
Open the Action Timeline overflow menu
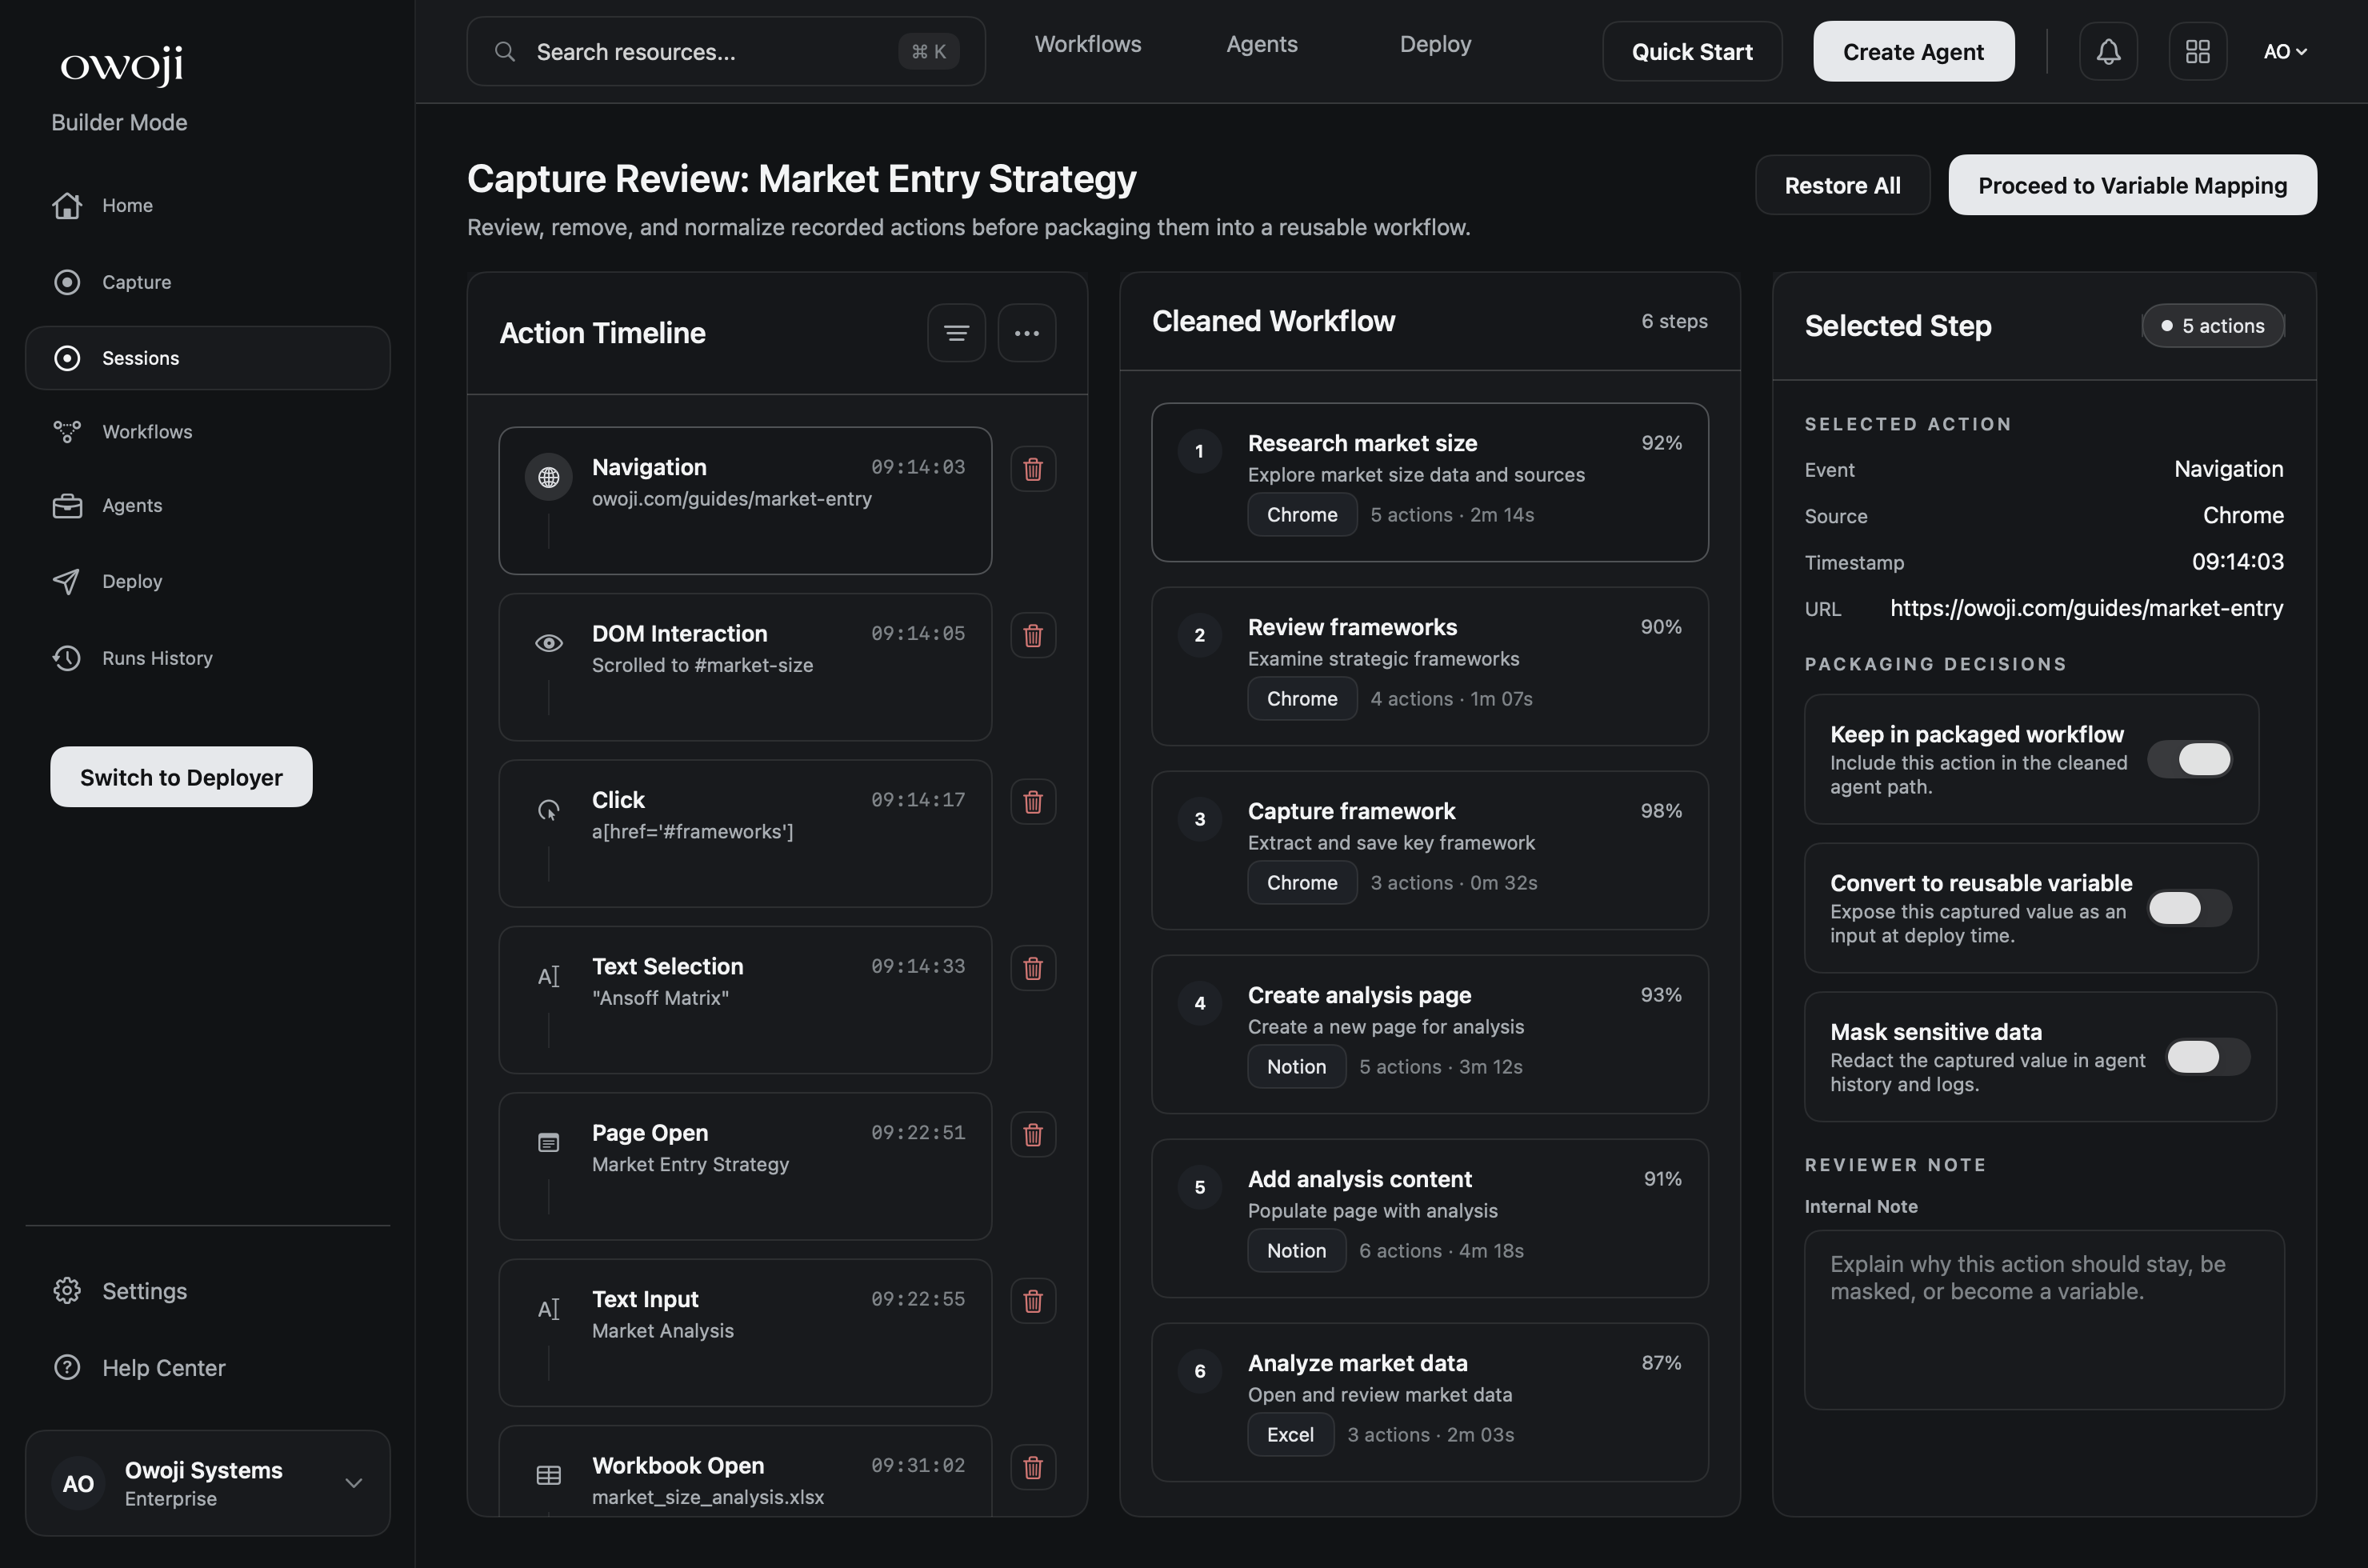click(1027, 332)
